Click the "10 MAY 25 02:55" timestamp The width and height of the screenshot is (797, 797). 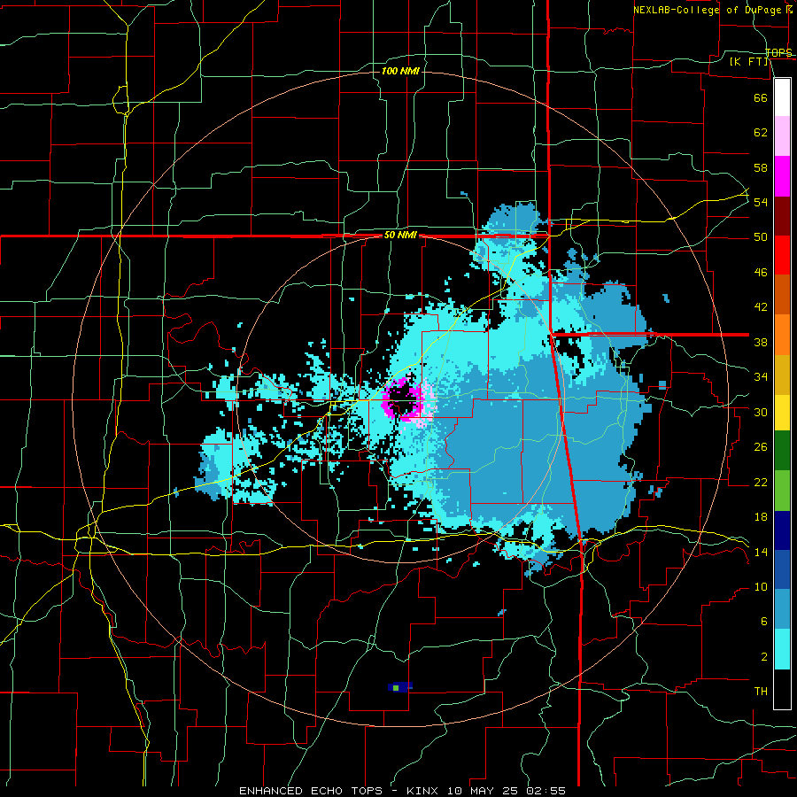[x=507, y=791]
